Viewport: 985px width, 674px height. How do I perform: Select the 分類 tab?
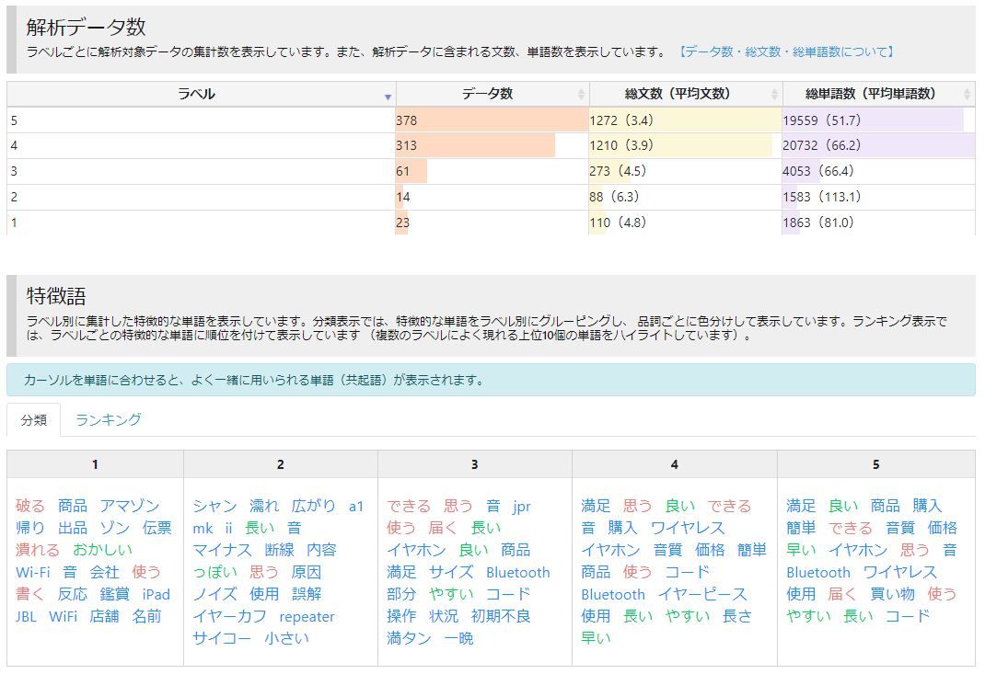coord(34,420)
